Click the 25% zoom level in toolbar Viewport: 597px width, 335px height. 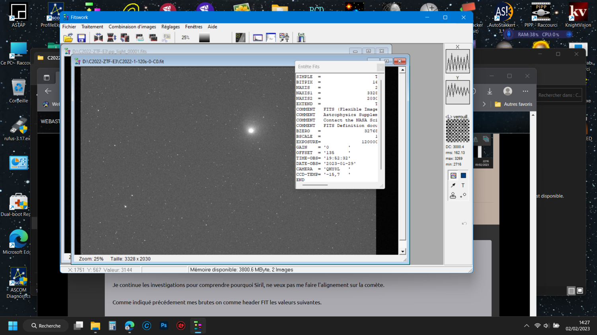coord(185,38)
